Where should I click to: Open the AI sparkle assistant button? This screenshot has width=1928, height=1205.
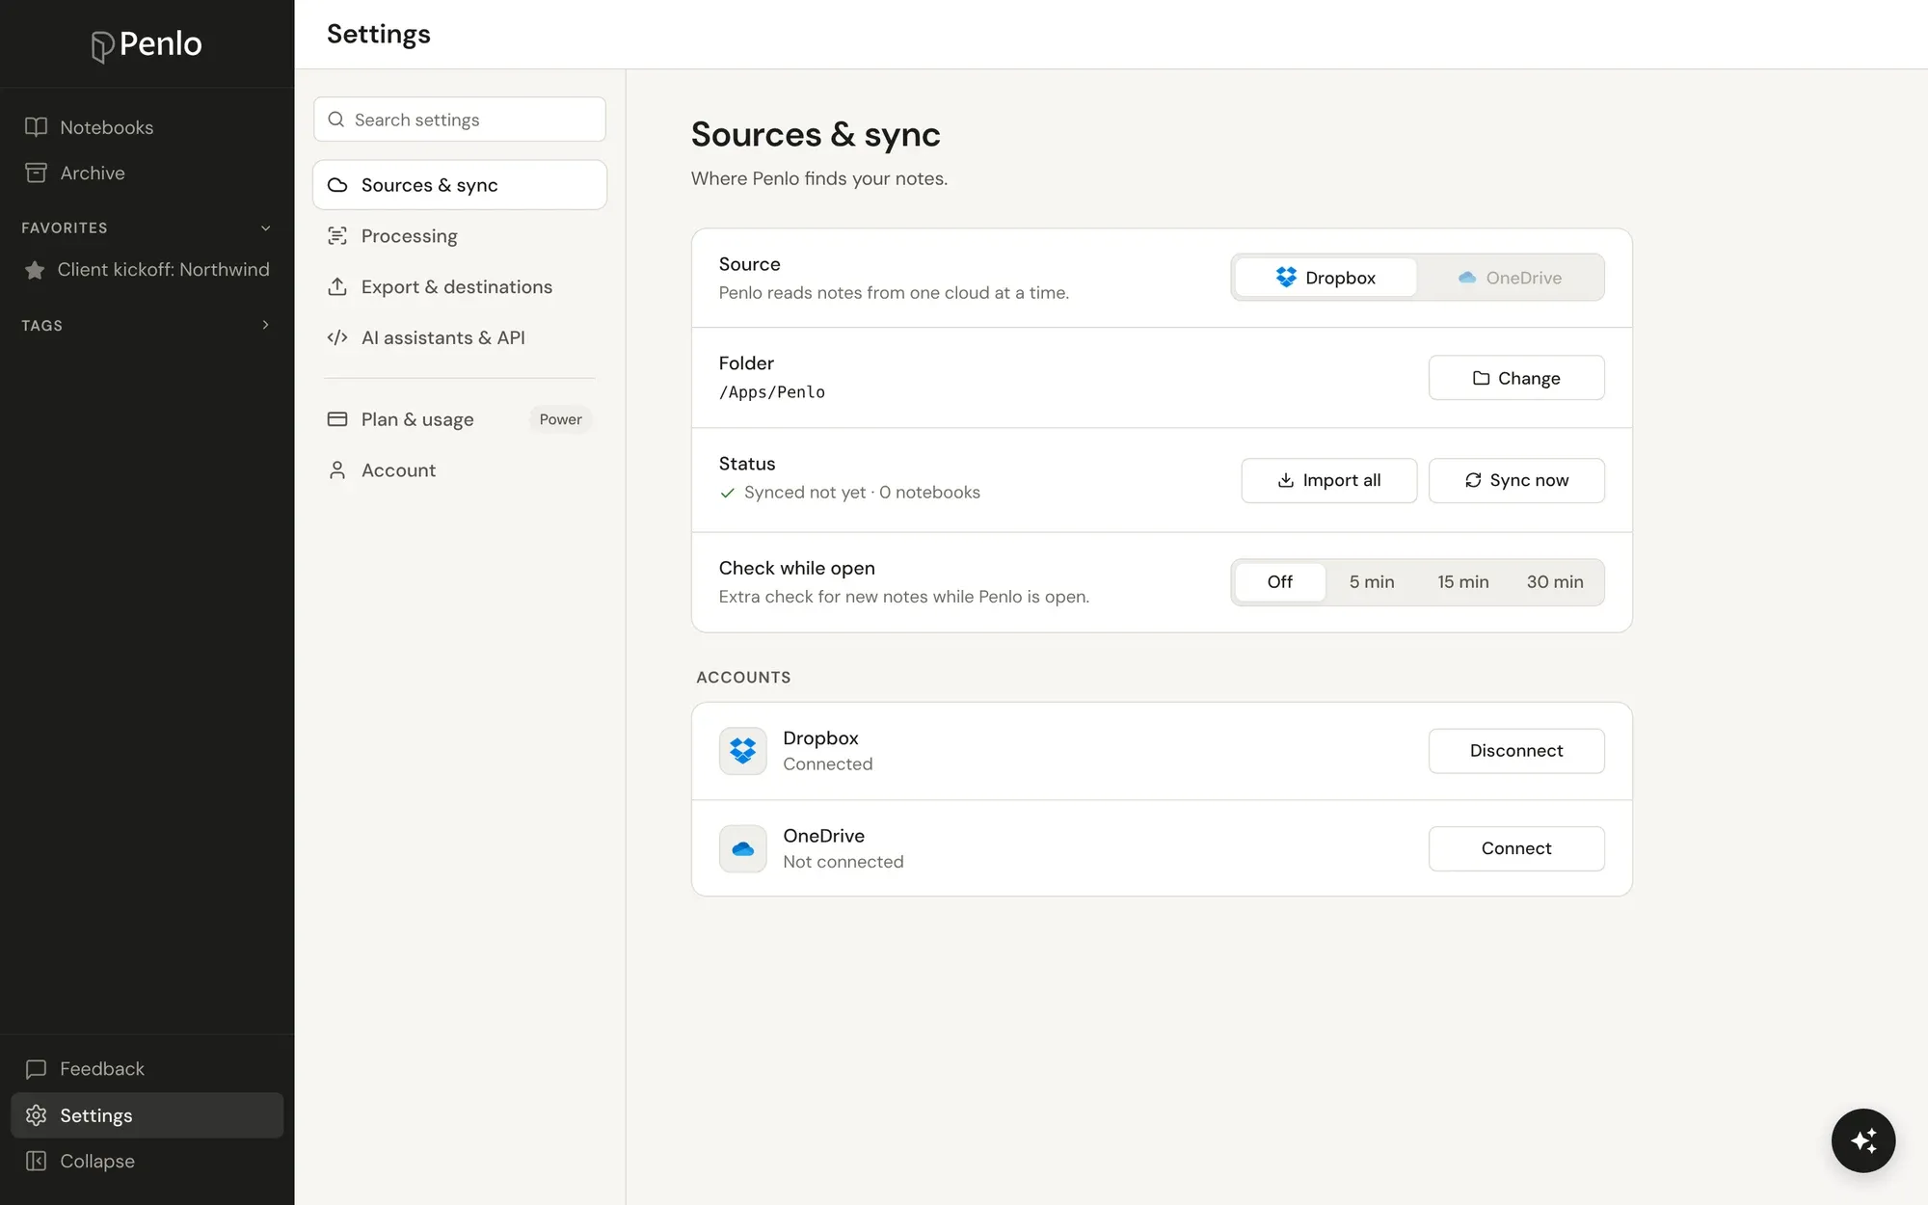click(1863, 1140)
